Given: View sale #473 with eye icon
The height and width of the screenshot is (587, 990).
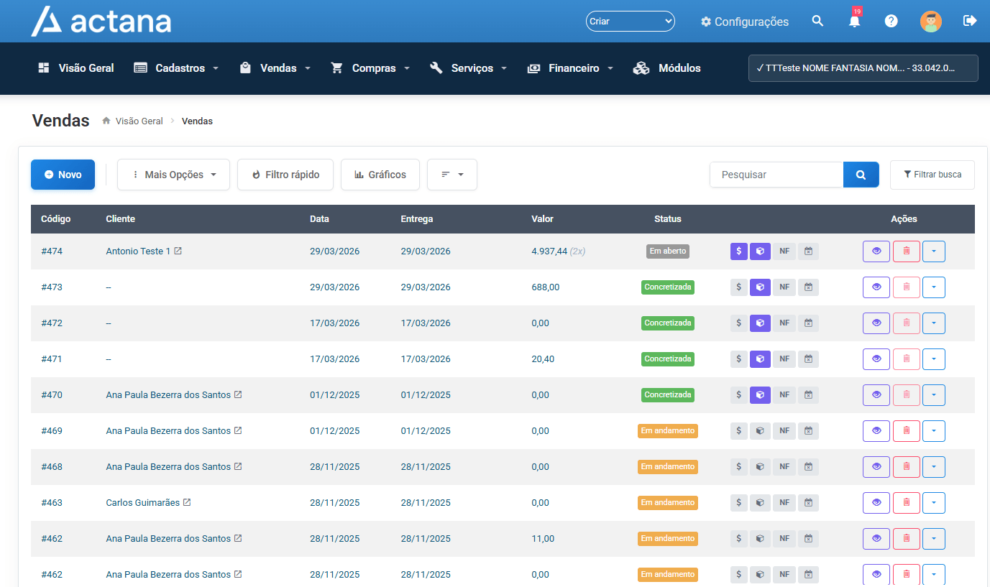Looking at the screenshot, I should 876,287.
